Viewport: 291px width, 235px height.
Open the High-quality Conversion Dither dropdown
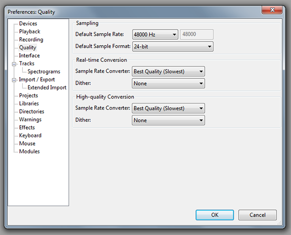(168, 120)
